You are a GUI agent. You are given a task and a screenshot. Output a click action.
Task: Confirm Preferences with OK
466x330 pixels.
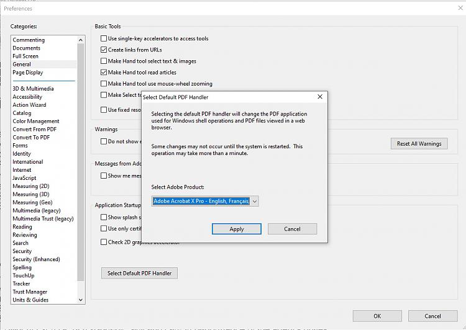coord(377,316)
